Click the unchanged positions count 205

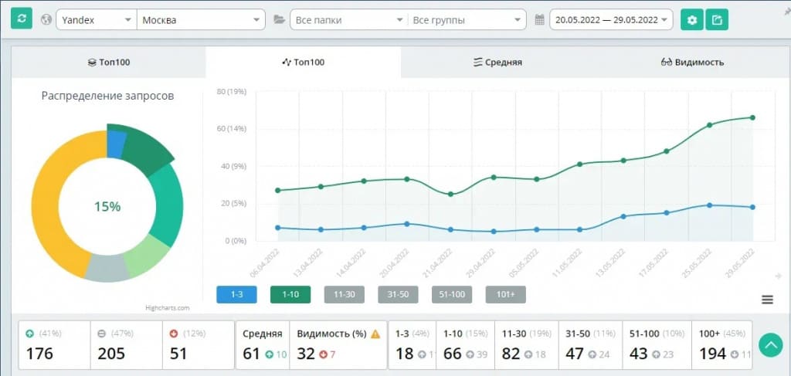[x=111, y=354]
